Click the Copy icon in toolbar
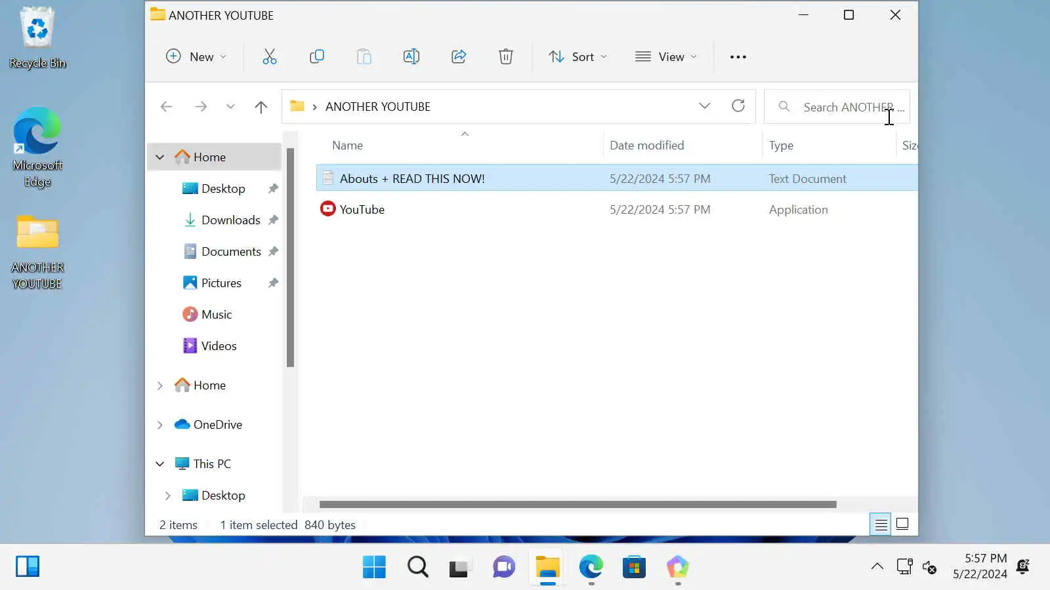Image resolution: width=1050 pixels, height=590 pixels. tap(317, 56)
